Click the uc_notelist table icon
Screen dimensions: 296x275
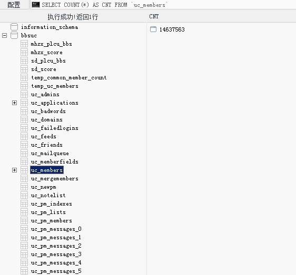(x=24, y=195)
